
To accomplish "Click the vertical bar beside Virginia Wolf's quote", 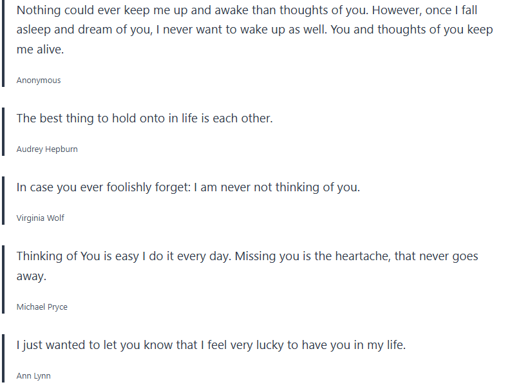I will click(4, 201).
